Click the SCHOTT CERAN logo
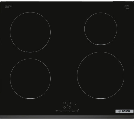134x120 pixels. [x=126, y=6]
